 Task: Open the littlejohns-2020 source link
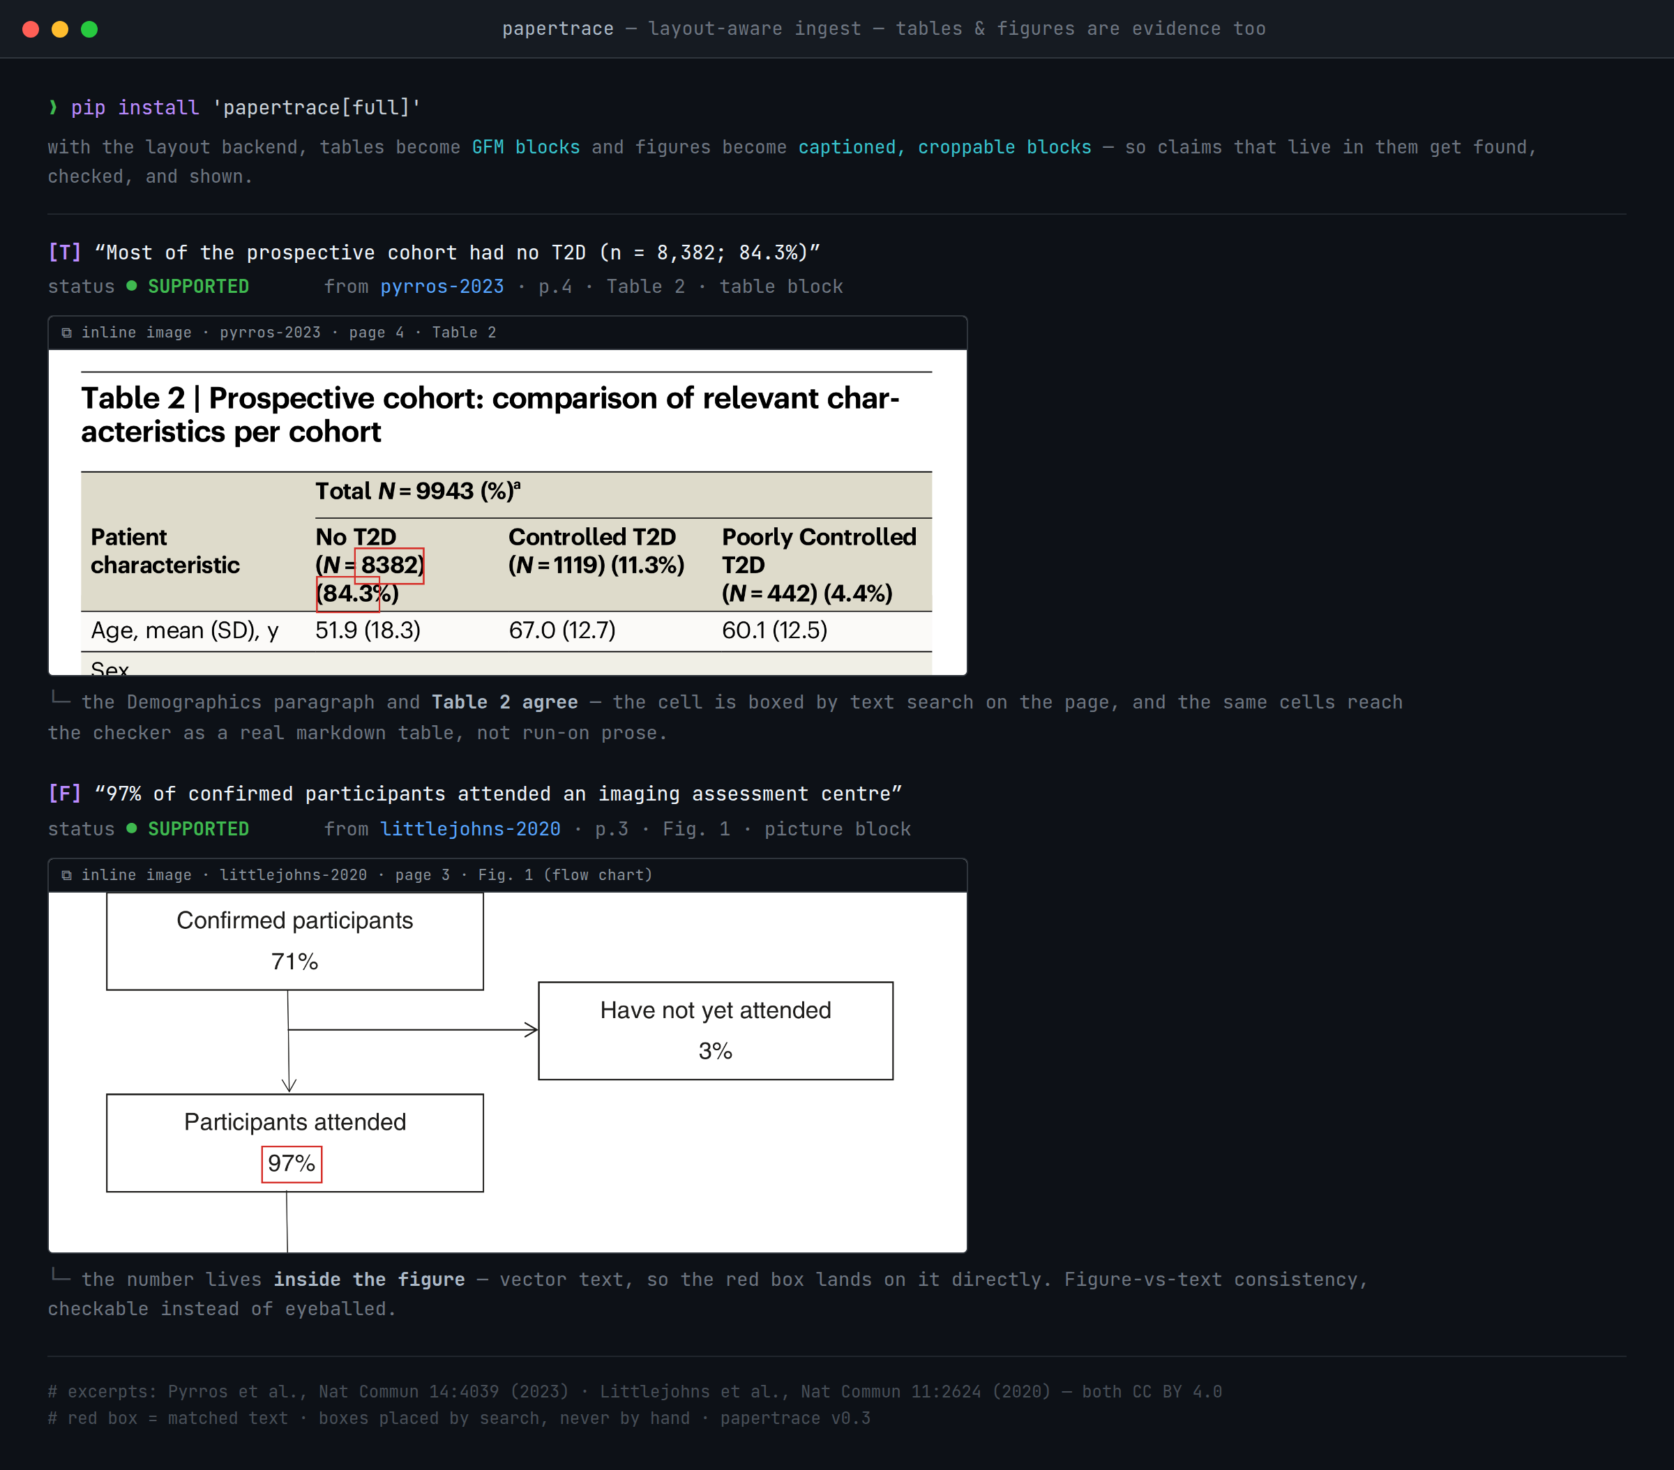point(470,828)
